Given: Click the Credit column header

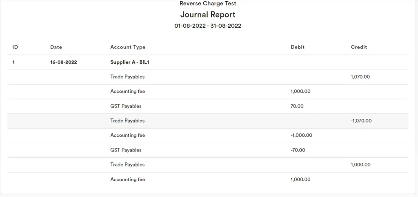Looking at the screenshot, I should click(x=359, y=47).
